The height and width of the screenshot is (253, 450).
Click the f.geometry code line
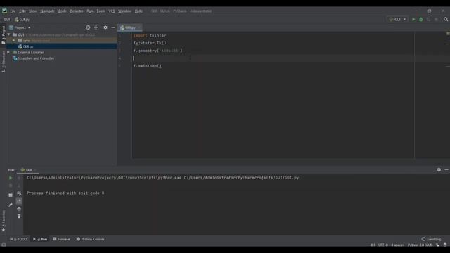click(x=157, y=51)
